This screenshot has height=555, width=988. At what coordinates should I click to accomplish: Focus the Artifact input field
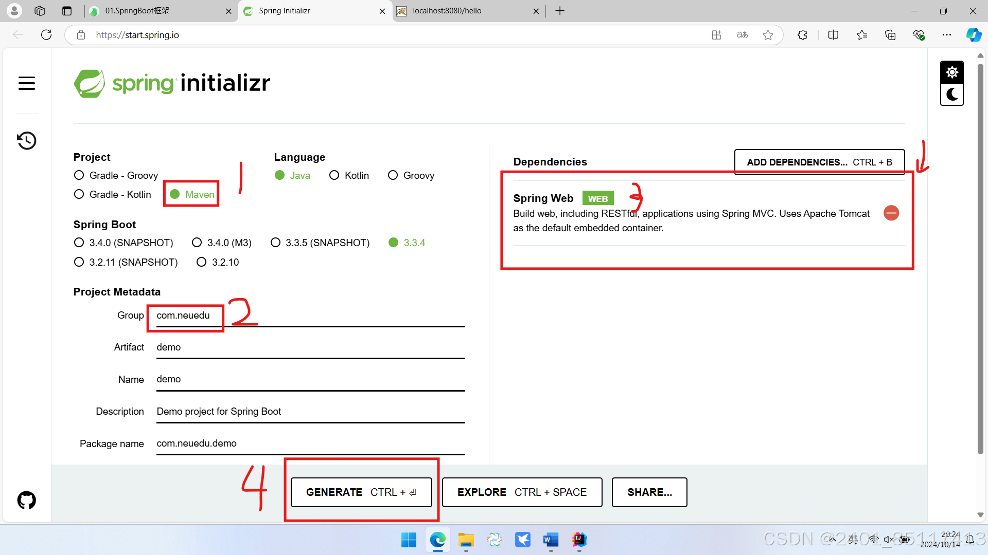coord(310,347)
